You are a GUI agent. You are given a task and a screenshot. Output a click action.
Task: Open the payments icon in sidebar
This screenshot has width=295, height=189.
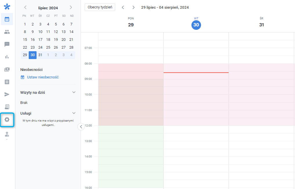[x=7, y=69]
